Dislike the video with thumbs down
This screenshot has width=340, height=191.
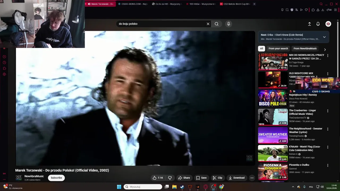click(x=170, y=178)
